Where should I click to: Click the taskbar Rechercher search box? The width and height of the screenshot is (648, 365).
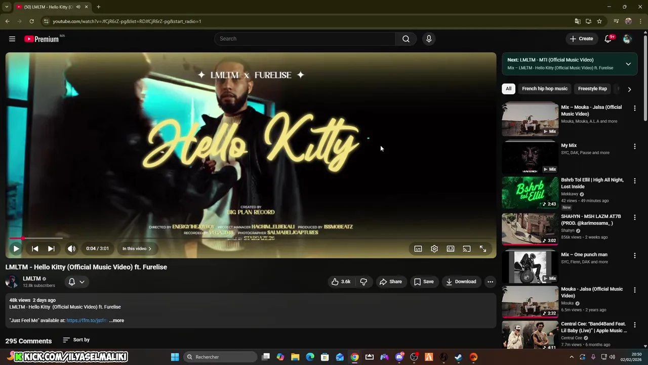tap(220, 357)
